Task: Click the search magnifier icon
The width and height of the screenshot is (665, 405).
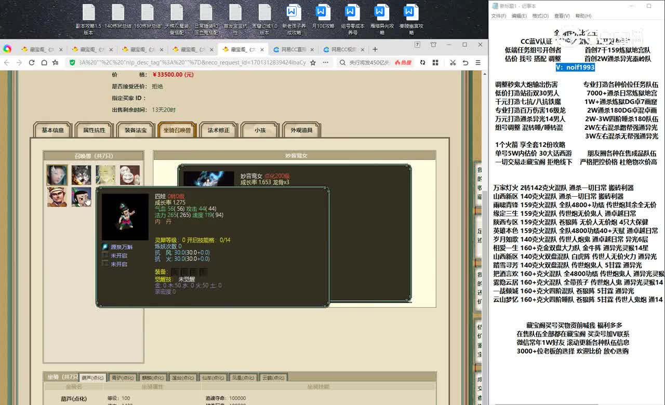Action: (343, 62)
